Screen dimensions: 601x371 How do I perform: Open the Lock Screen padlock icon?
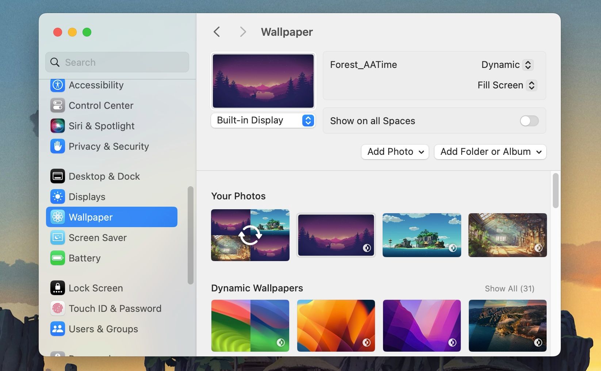pyautogui.click(x=57, y=288)
